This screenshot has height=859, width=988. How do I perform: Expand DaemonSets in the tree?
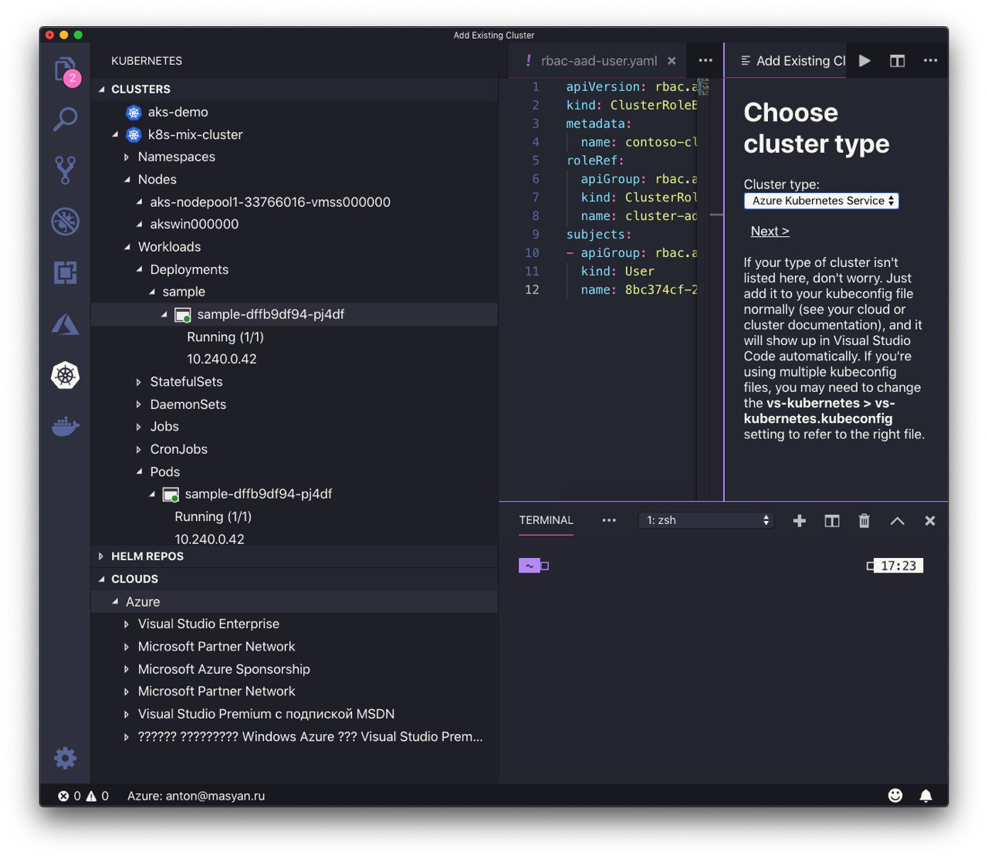click(139, 404)
